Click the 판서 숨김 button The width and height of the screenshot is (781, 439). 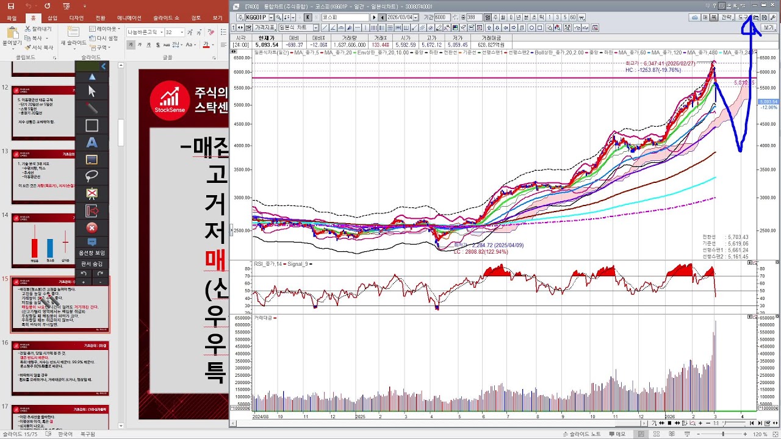pos(92,264)
